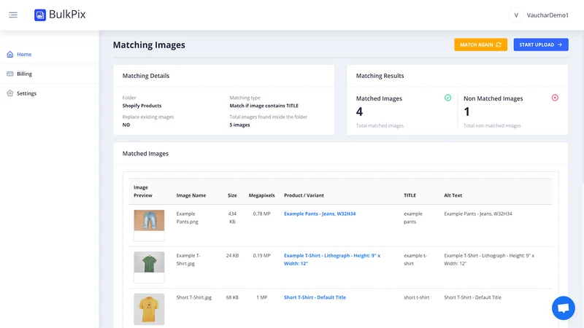The width and height of the screenshot is (584, 328).
Task: Click the '5 images' total value
Action: click(x=239, y=125)
